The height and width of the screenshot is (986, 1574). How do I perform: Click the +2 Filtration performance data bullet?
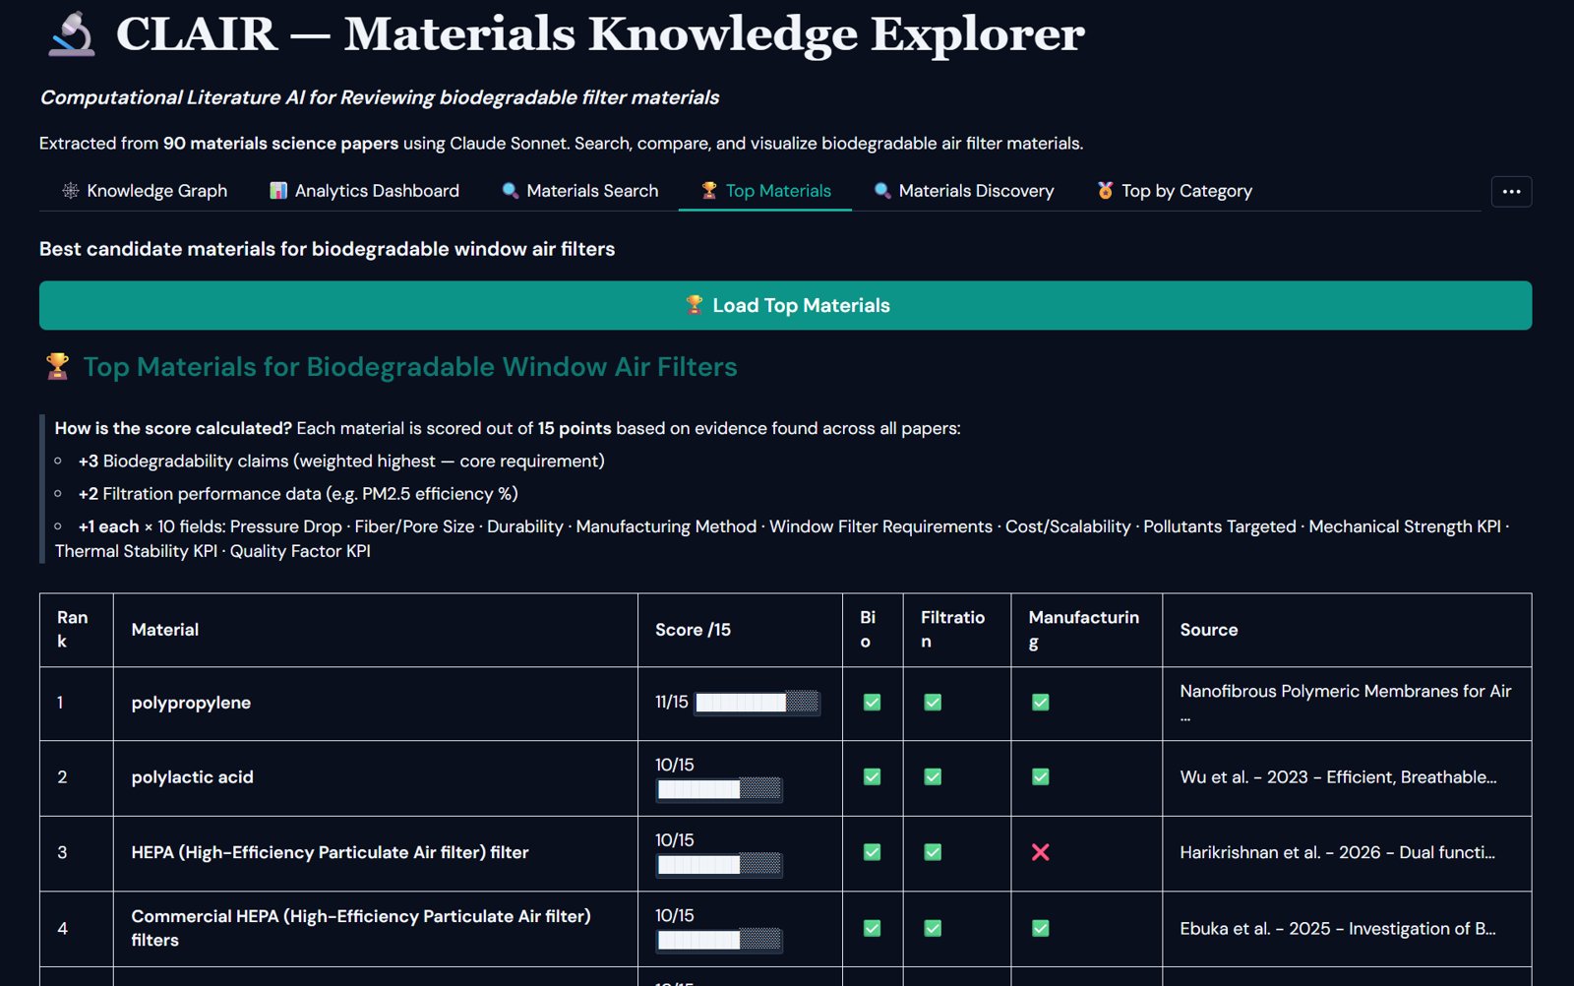[x=298, y=494]
